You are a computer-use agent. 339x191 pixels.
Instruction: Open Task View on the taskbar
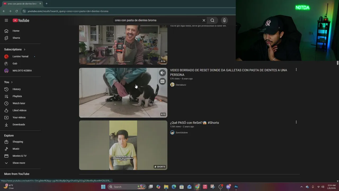coord(151,187)
